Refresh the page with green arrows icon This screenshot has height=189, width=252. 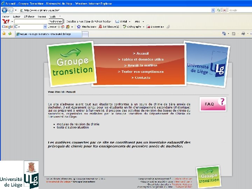218,10
